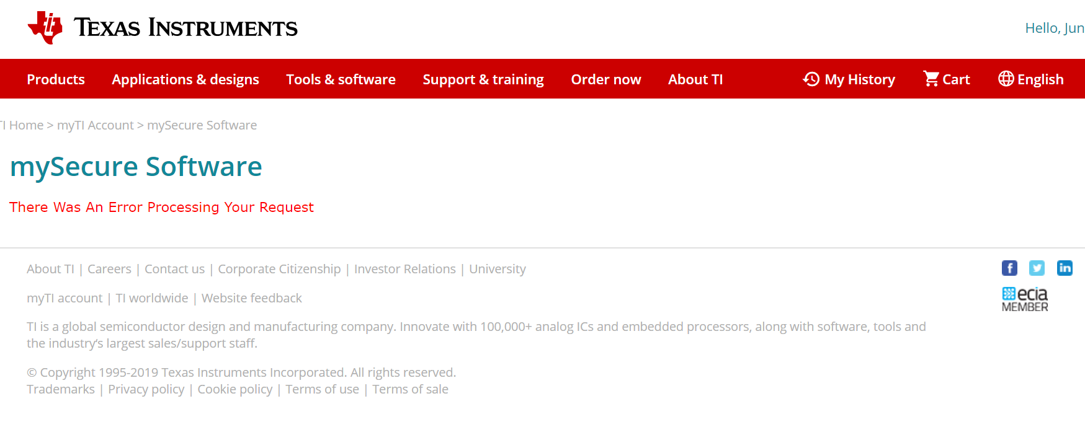Click the ECIA Member badge
This screenshot has height=440, width=1085.
click(1025, 299)
